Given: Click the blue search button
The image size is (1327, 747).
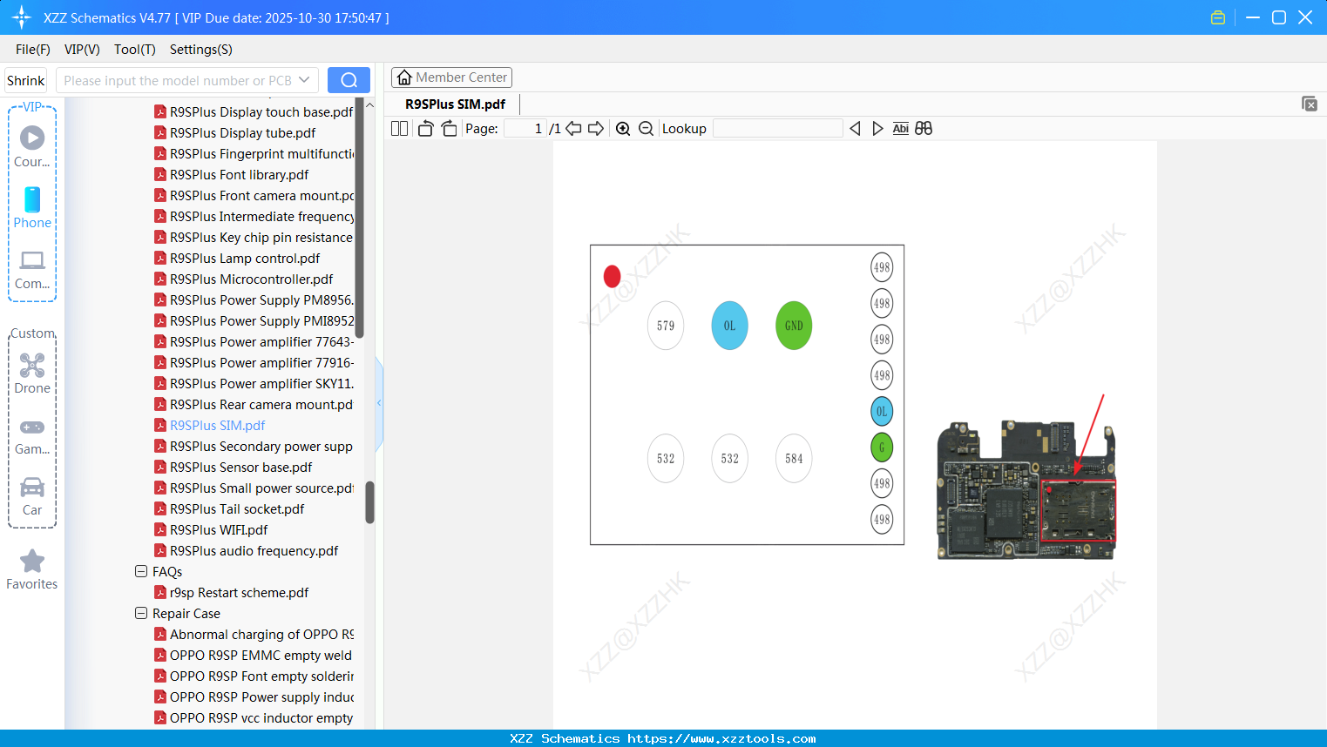Looking at the screenshot, I should click(349, 80).
